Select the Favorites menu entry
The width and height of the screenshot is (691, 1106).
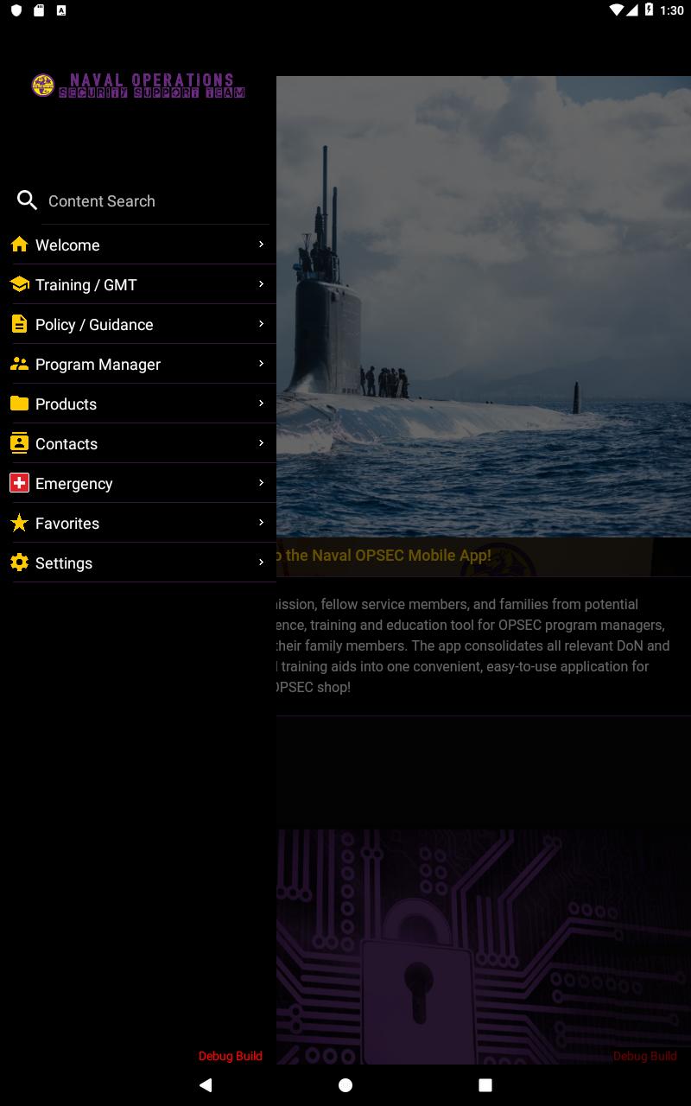tap(138, 523)
